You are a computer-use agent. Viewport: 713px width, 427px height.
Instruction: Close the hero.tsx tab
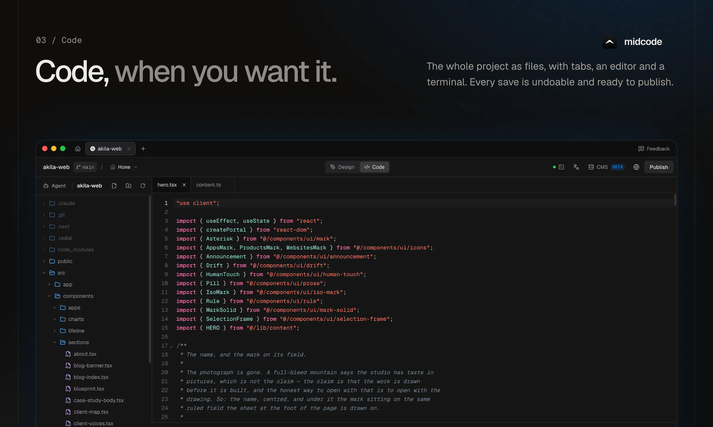(x=184, y=185)
